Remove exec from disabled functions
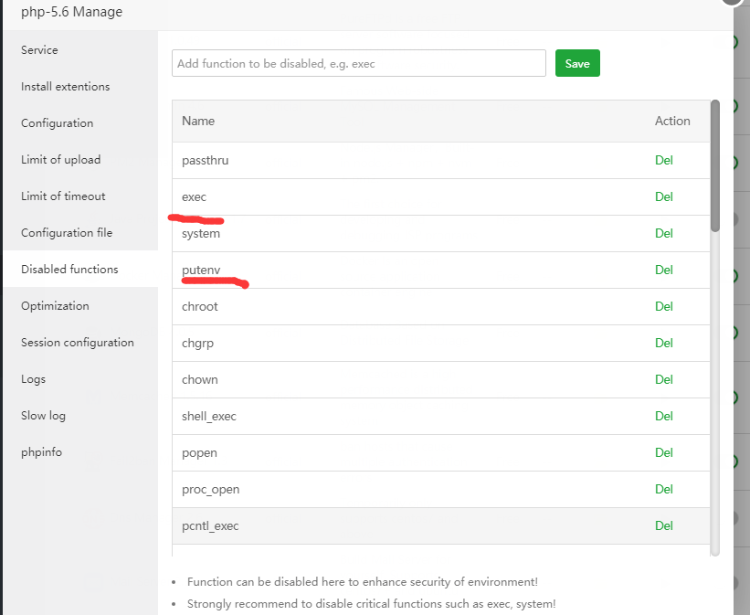Screen dimensions: 750x615 pyautogui.click(x=663, y=196)
